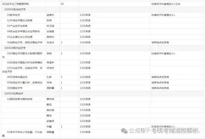The height and width of the screenshot is (139, 205).
Task: Select 06创新经济学，绿色发展经济学 direction
Action: pyautogui.click(x=25, y=43)
